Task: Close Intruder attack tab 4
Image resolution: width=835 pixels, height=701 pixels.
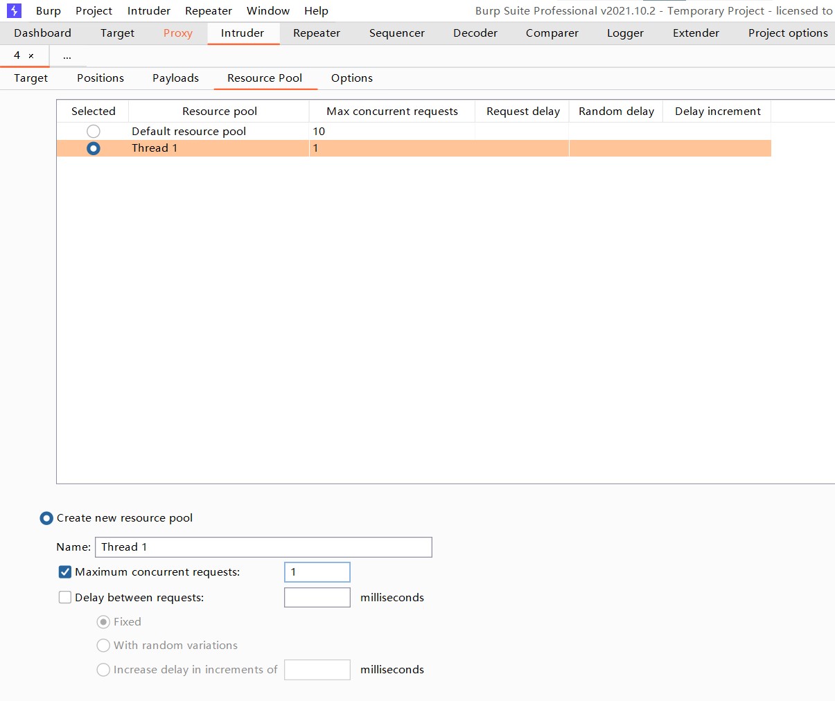Action: (x=31, y=56)
